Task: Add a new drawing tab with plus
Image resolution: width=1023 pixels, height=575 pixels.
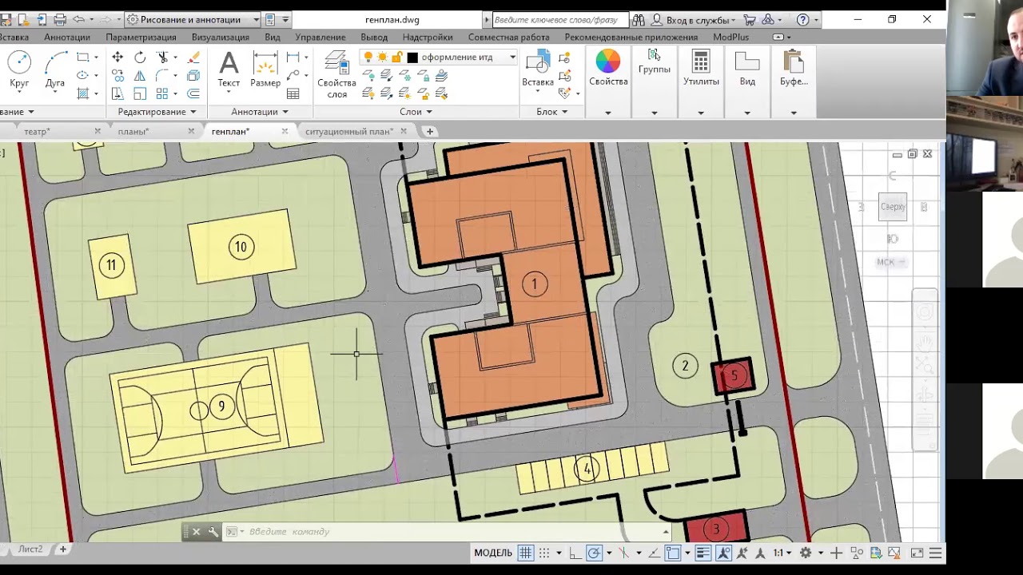Action: click(x=430, y=132)
